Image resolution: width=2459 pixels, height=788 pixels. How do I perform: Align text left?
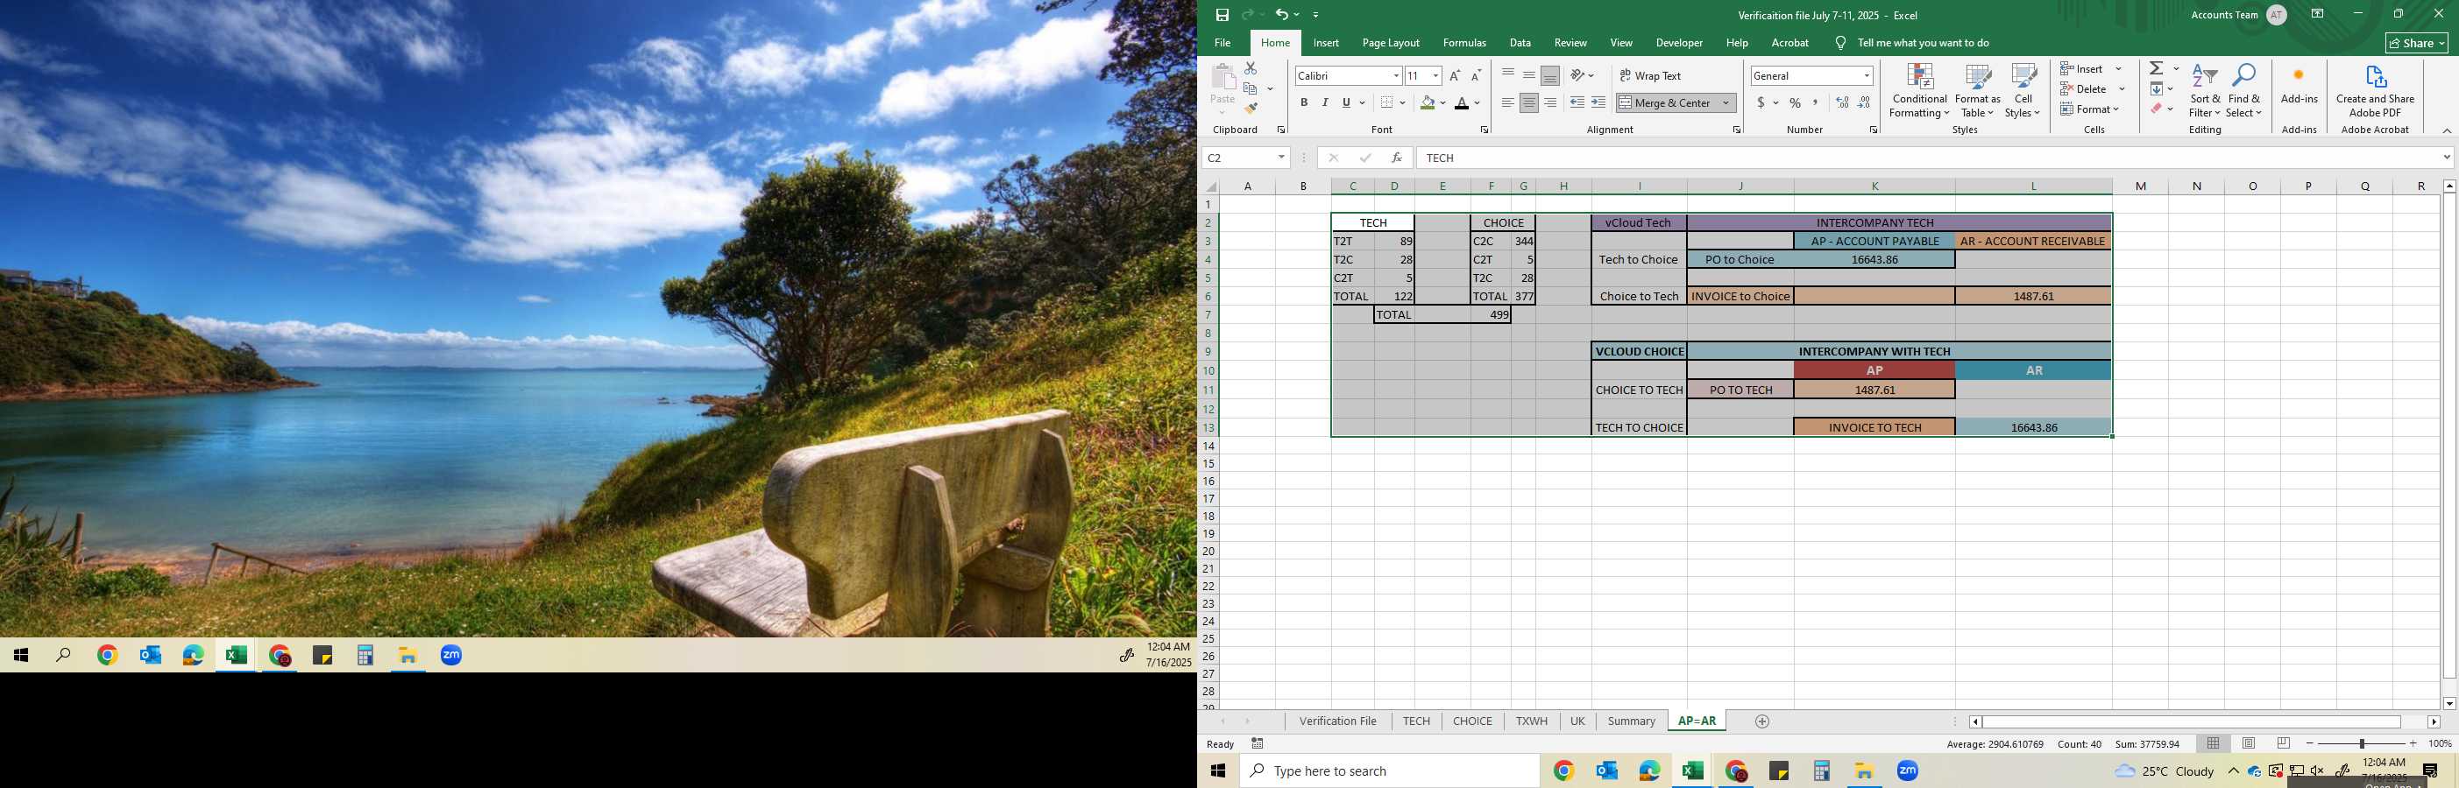[x=1508, y=103]
